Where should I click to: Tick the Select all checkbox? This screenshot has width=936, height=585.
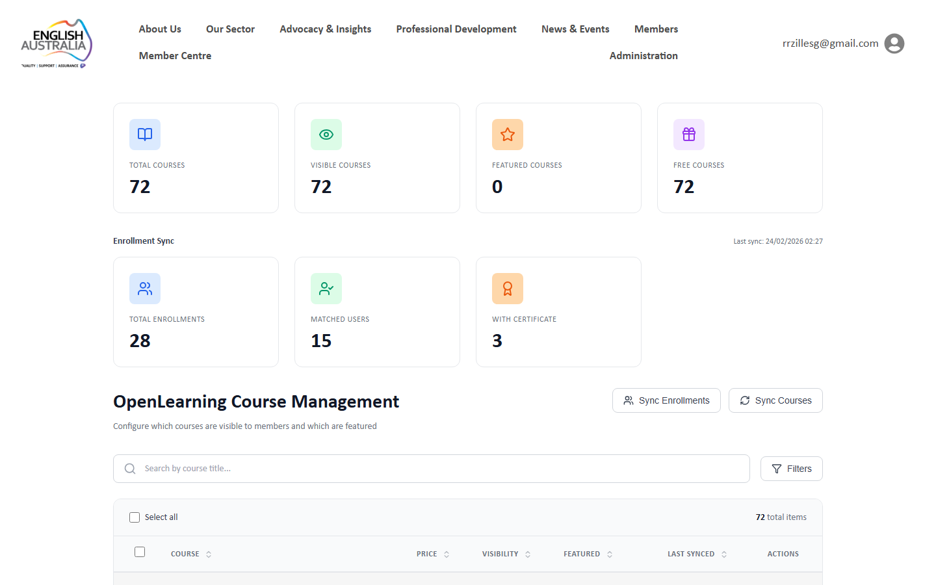click(x=135, y=517)
